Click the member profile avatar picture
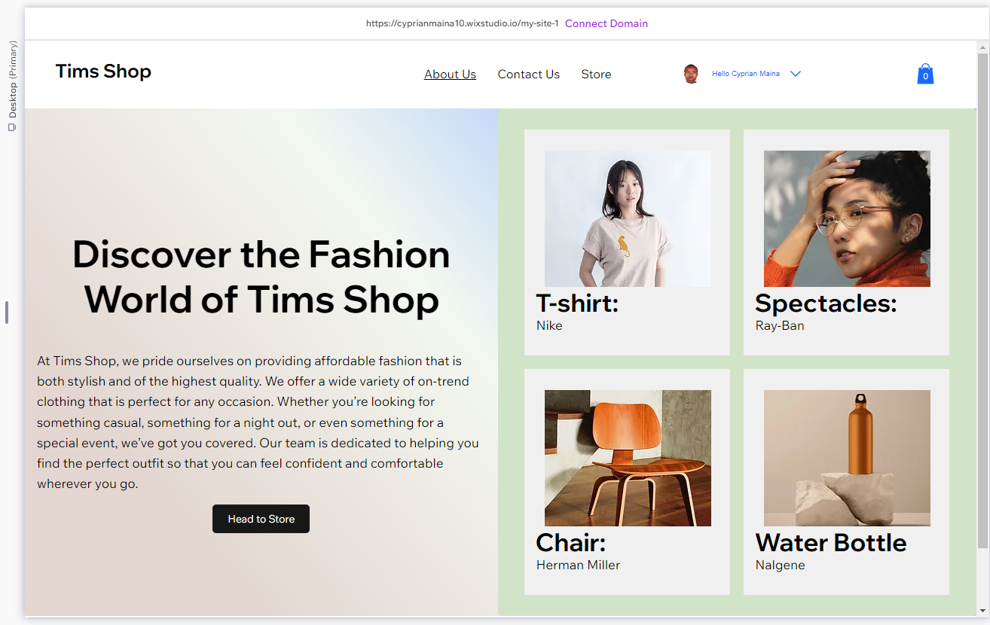The height and width of the screenshot is (625, 990). (691, 74)
